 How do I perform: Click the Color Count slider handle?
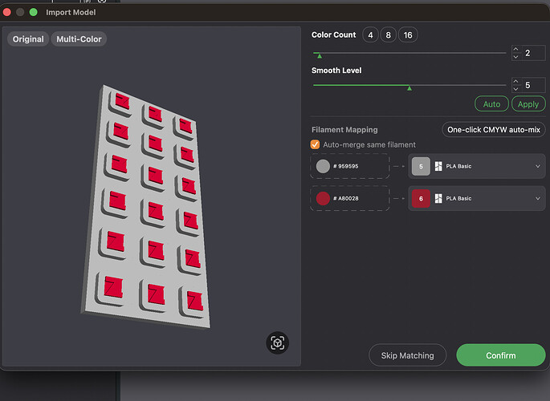(x=320, y=55)
